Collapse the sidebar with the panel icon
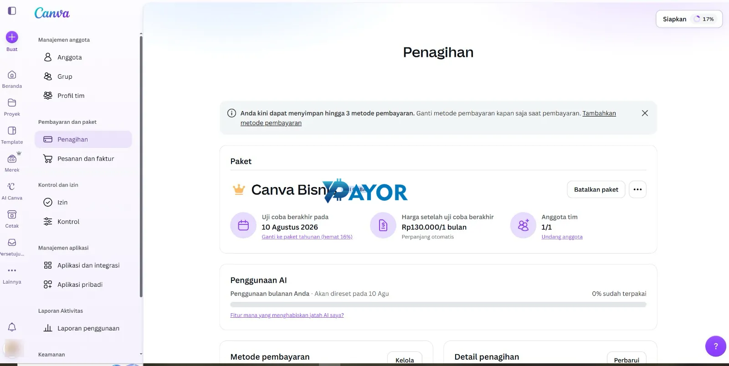This screenshot has width=729, height=366. [12, 10]
